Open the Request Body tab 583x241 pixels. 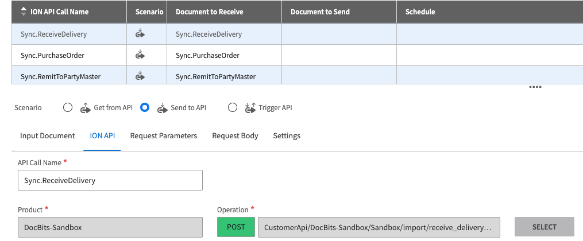235,136
